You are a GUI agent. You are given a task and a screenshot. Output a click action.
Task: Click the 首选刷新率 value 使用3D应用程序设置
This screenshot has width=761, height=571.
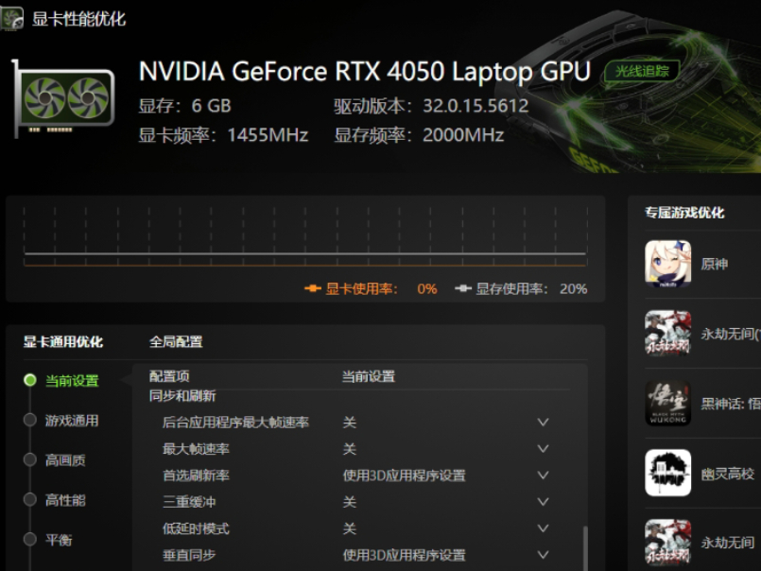405,476
